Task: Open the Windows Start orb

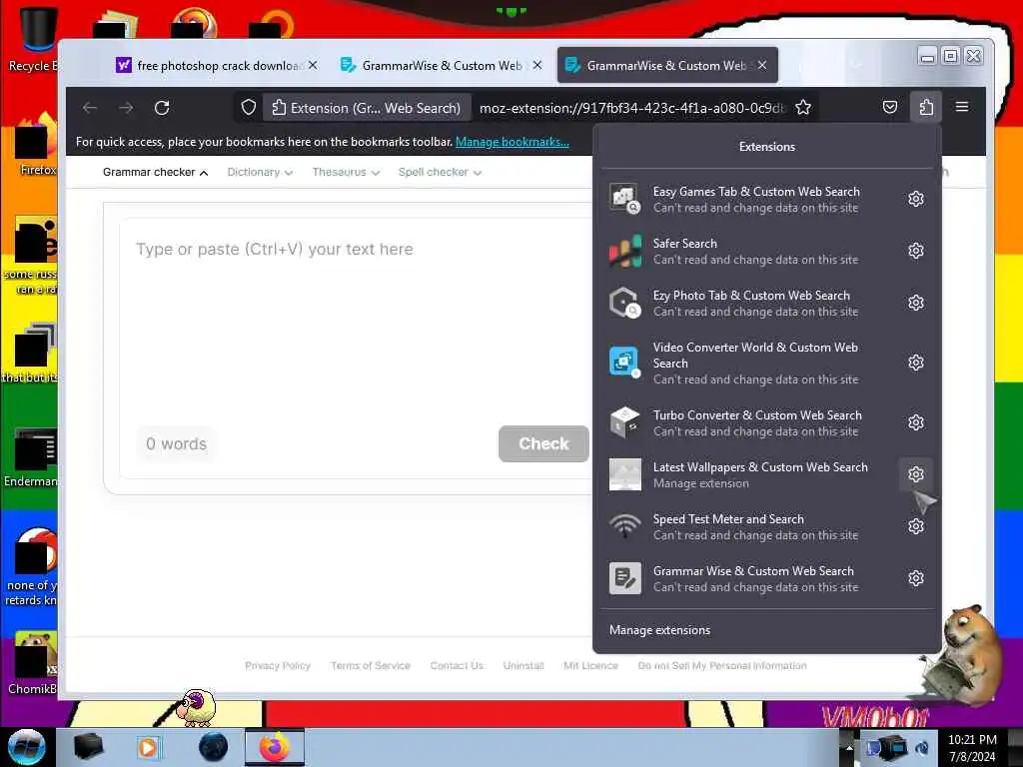Action: pyautogui.click(x=27, y=747)
